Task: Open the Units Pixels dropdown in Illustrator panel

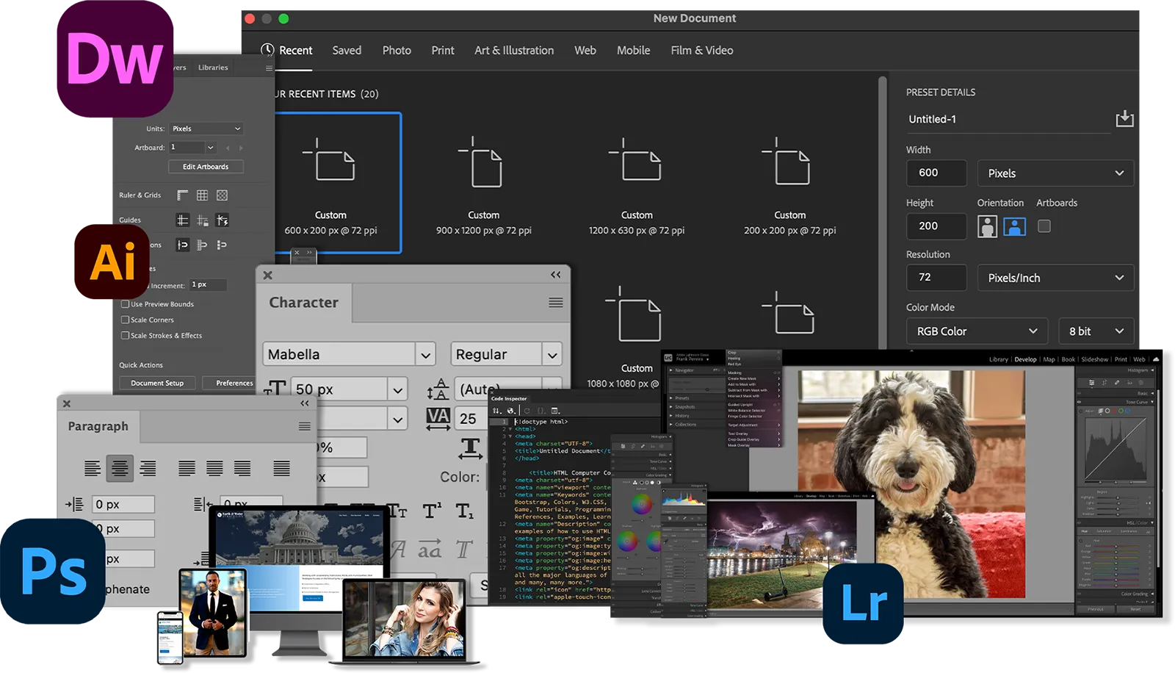Action: (x=206, y=129)
